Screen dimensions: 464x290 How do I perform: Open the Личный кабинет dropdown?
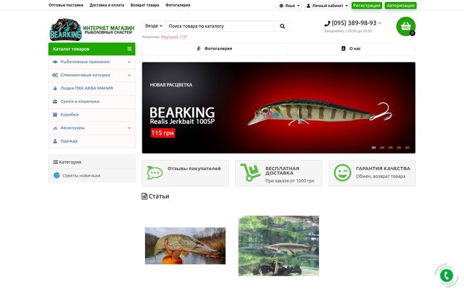(327, 6)
